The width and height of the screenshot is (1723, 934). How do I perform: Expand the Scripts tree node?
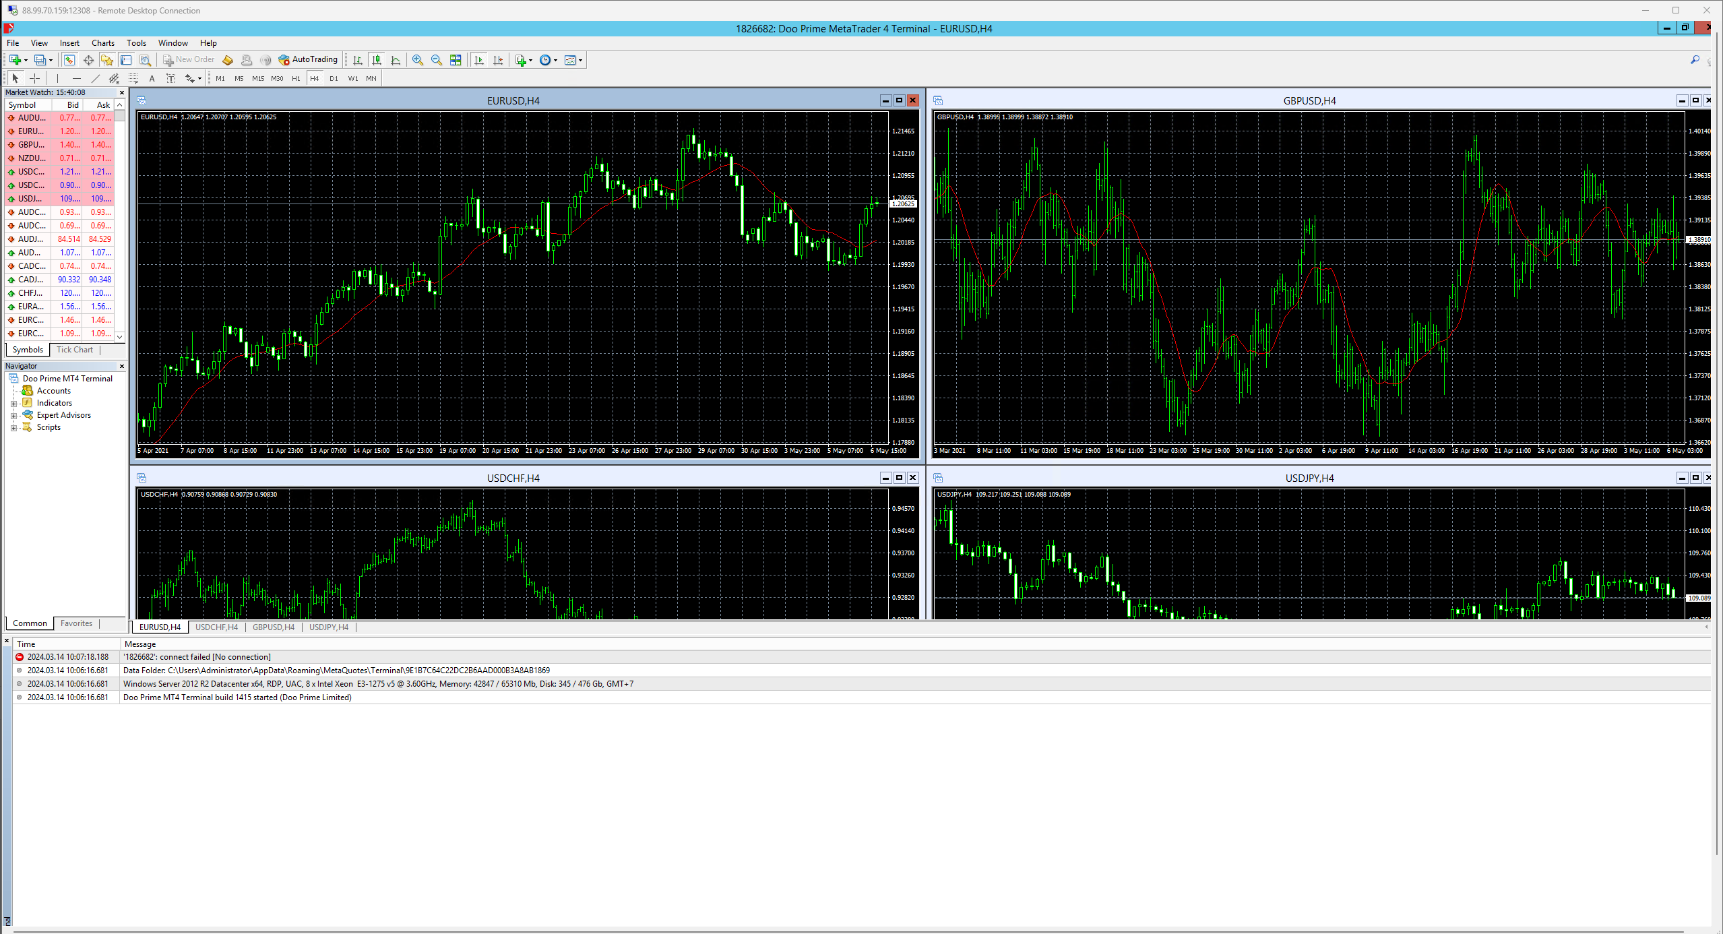[x=13, y=428]
